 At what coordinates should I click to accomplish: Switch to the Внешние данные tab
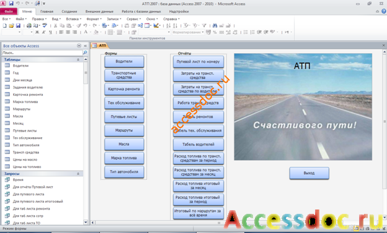click(x=99, y=11)
